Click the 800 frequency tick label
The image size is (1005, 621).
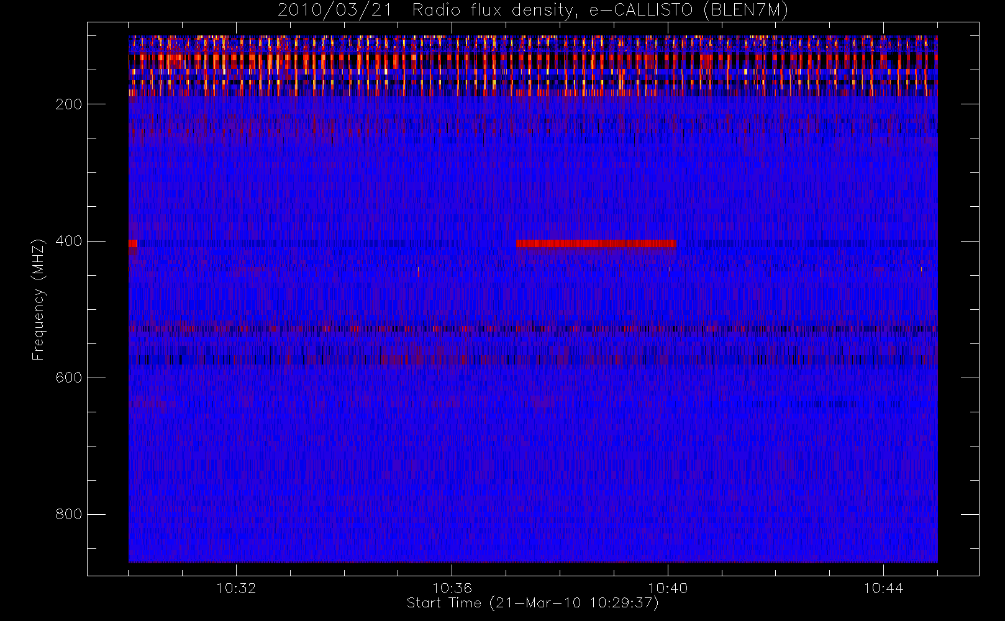pos(69,514)
